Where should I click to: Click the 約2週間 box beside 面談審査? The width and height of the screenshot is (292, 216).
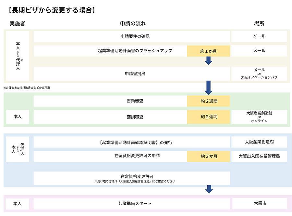coord(208,117)
